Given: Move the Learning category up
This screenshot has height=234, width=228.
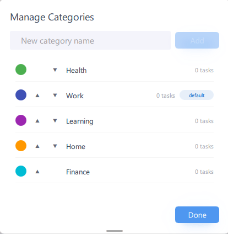Looking at the screenshot, I should coord(37,121).
